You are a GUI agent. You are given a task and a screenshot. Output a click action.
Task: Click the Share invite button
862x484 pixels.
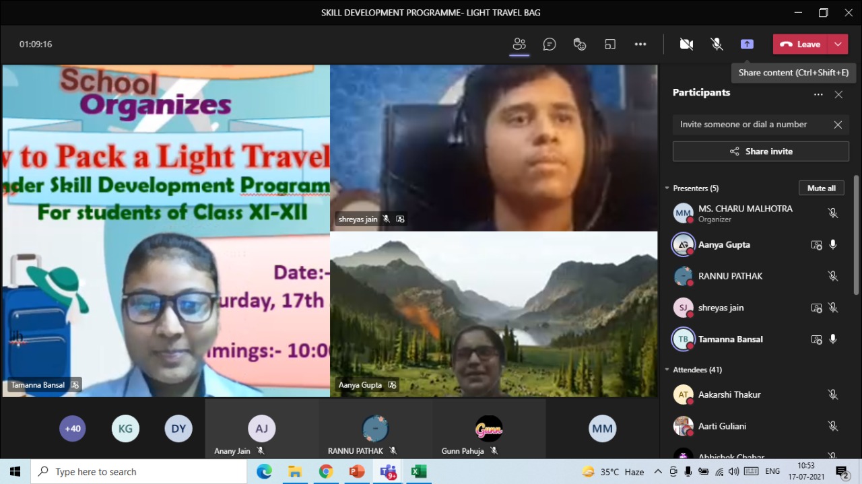point(760,151)
